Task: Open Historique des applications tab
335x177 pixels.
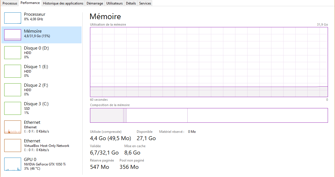Action: [x=63, y=3]
